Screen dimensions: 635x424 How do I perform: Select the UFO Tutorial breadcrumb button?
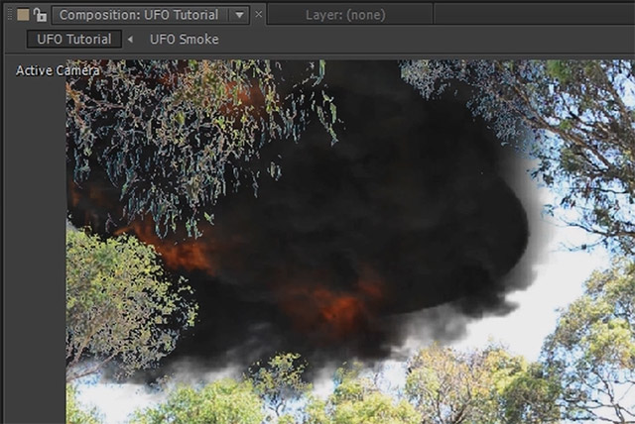74,40
